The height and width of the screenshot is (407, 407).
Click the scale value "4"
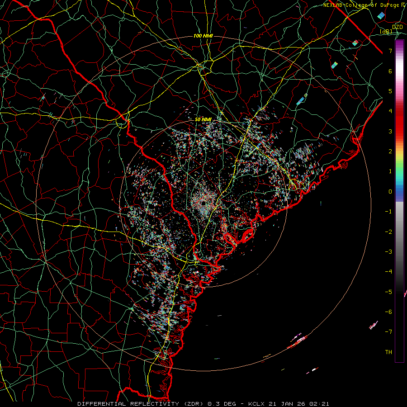[x=390, y=111]
